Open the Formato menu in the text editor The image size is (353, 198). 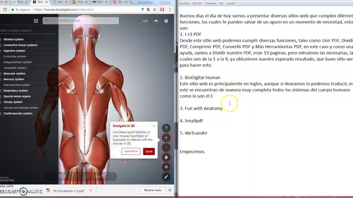click(210, 3)
